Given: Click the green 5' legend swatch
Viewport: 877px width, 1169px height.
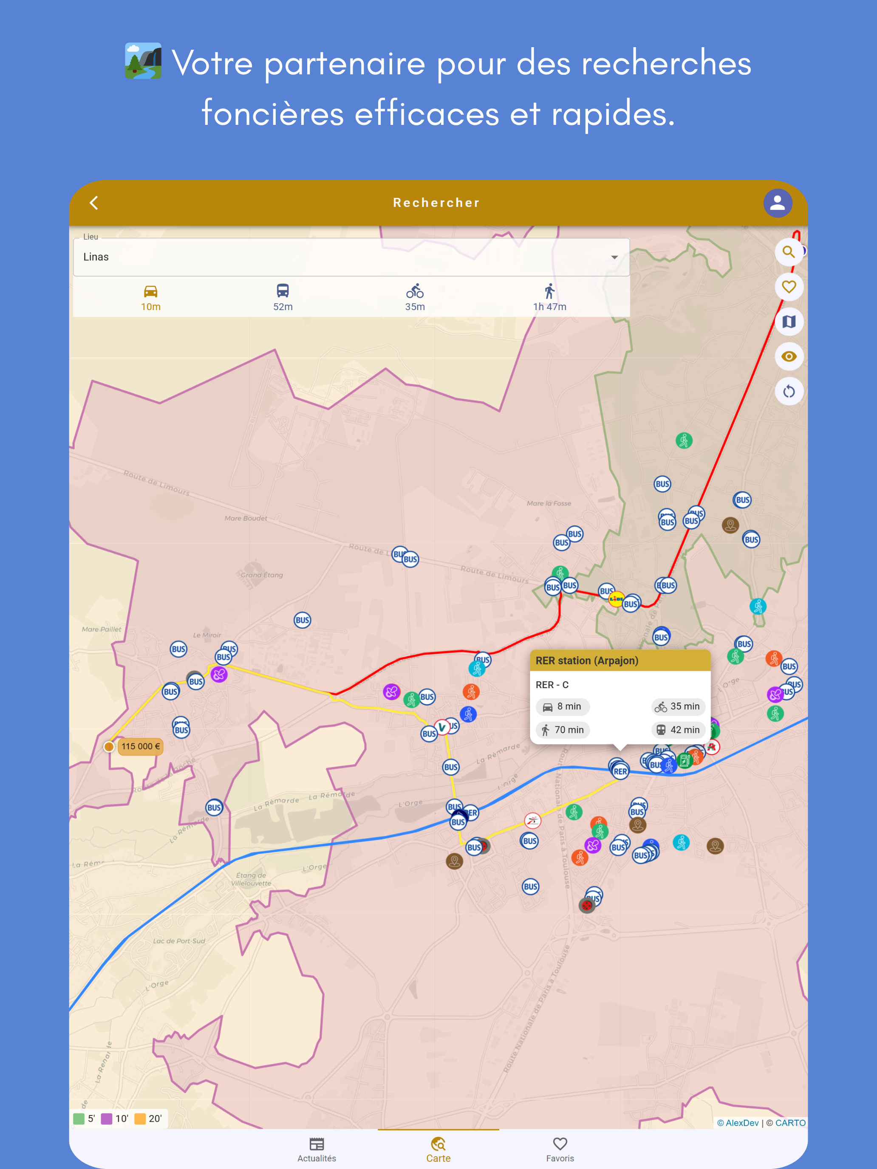Looking at the screenshot, I should pyautogui.click(x=79, y=1119).
